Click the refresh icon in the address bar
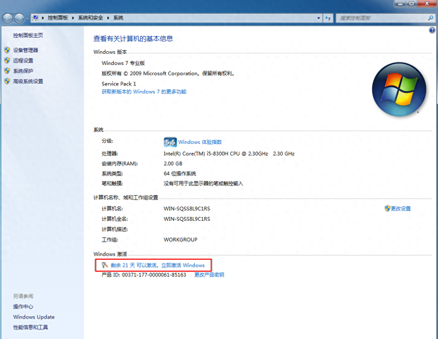Image resolution: width=438 pixels, height=339 pixels. (328, 18)
